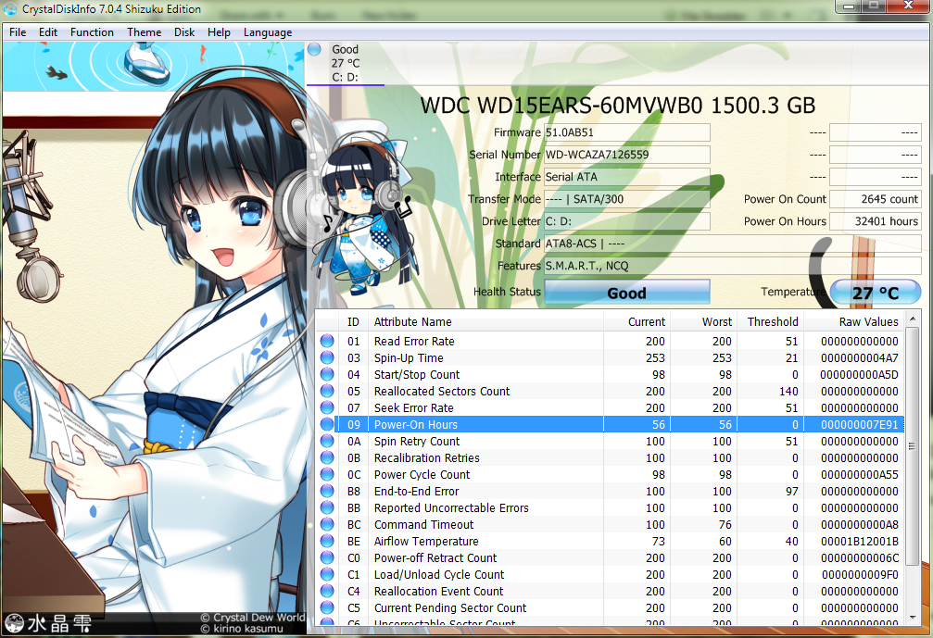The image size is (933, 638).
Task: Click raw value 00001B12001B
Action: click(x=860, y=541)
